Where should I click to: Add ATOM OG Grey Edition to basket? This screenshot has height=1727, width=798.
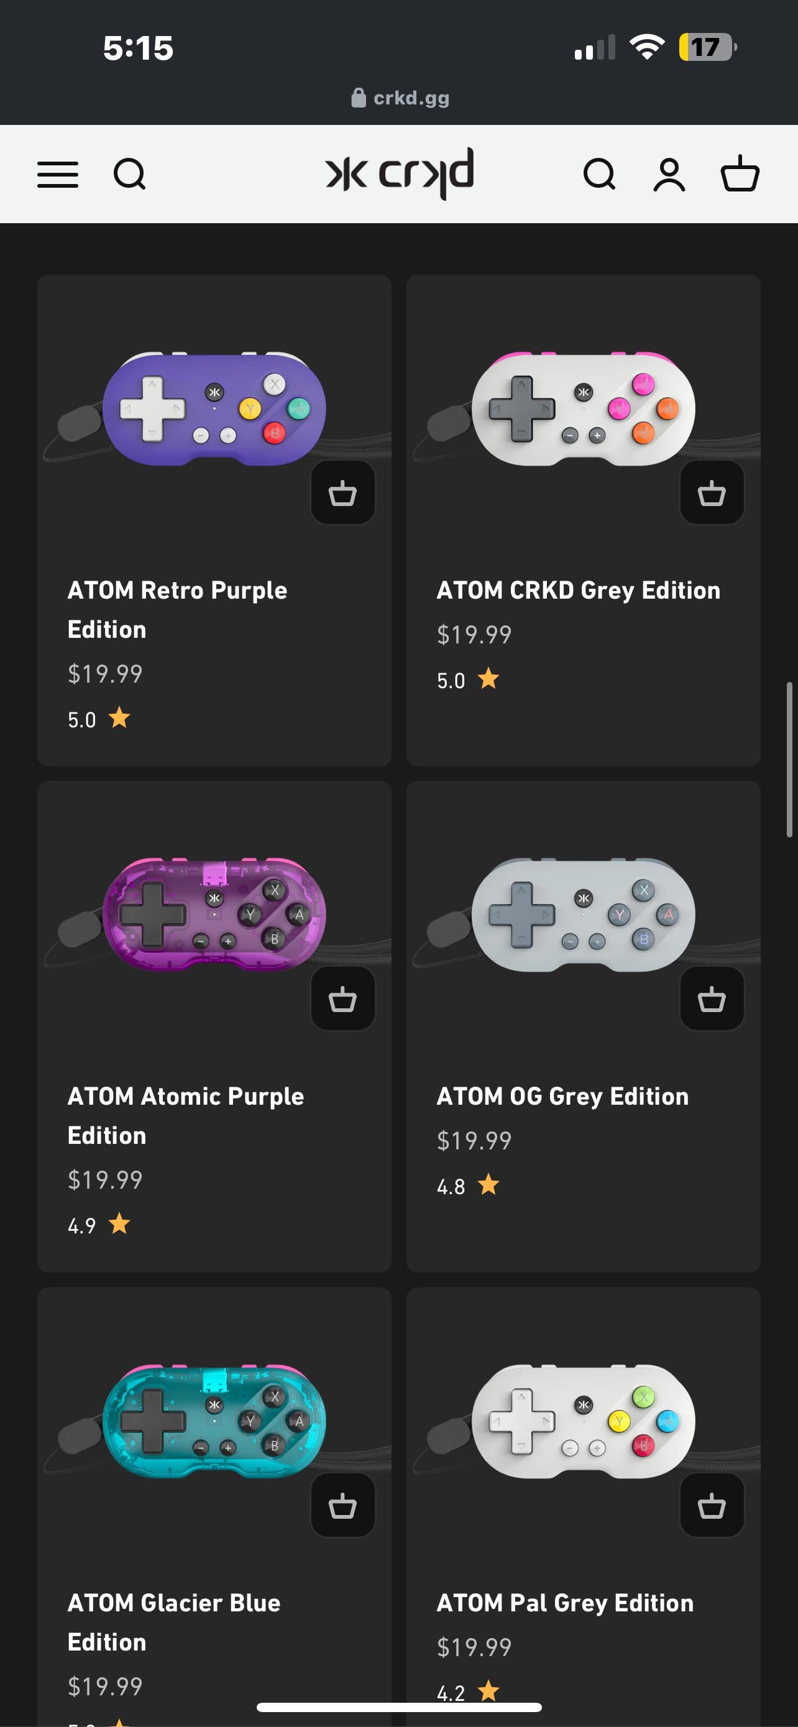click(712, 999)
